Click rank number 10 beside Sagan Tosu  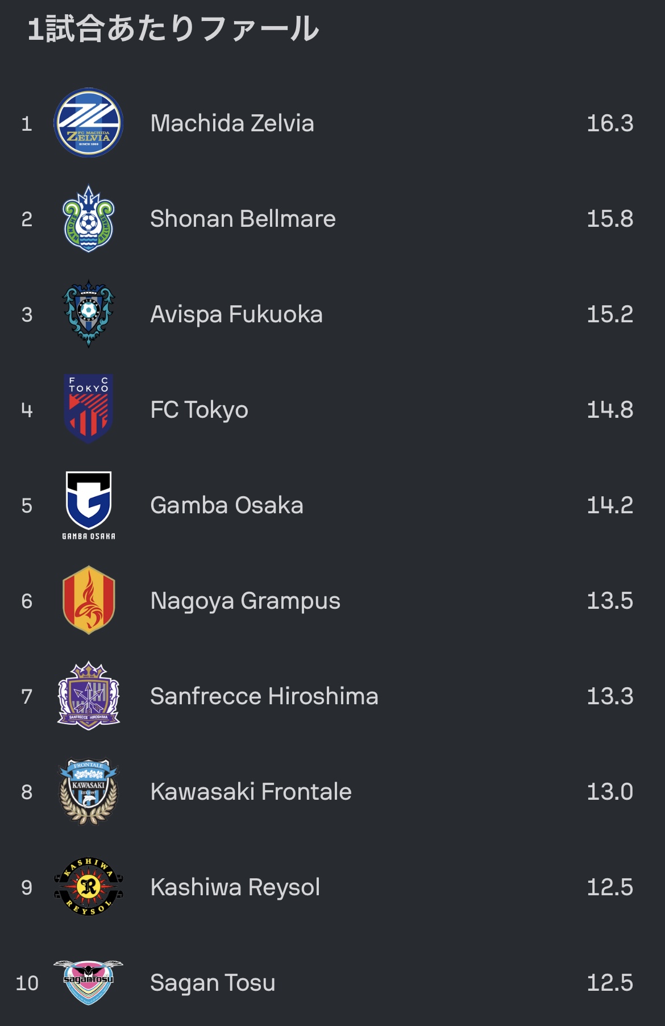27,983
